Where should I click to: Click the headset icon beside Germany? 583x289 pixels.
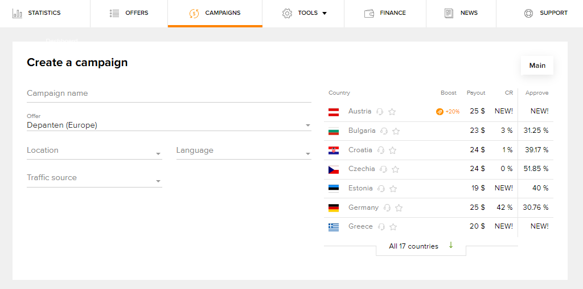[387, 208]
